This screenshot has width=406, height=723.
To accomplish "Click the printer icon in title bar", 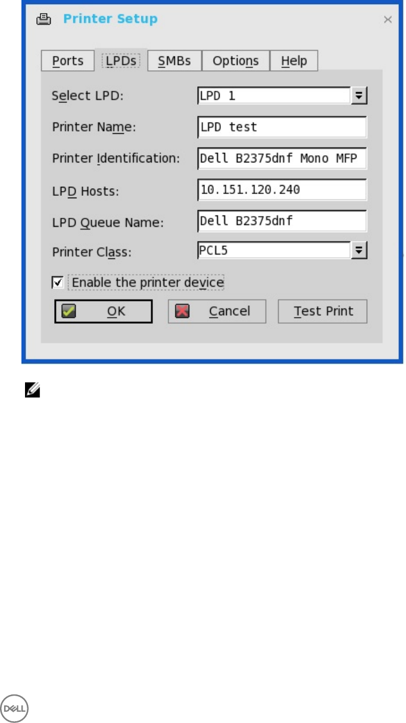I will tap(44, 19).
